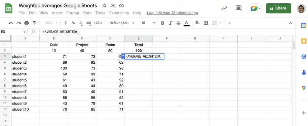Open formula help question mark

tap(123, 57)
